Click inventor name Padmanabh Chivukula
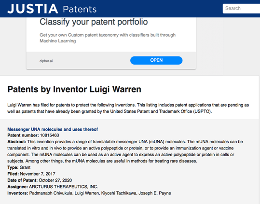This screenshot has height=204, width=260. 51,193
